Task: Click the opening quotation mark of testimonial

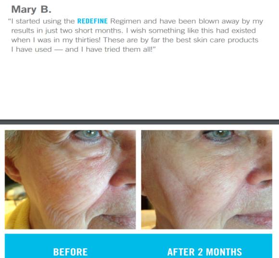Action: coord(10,20)
